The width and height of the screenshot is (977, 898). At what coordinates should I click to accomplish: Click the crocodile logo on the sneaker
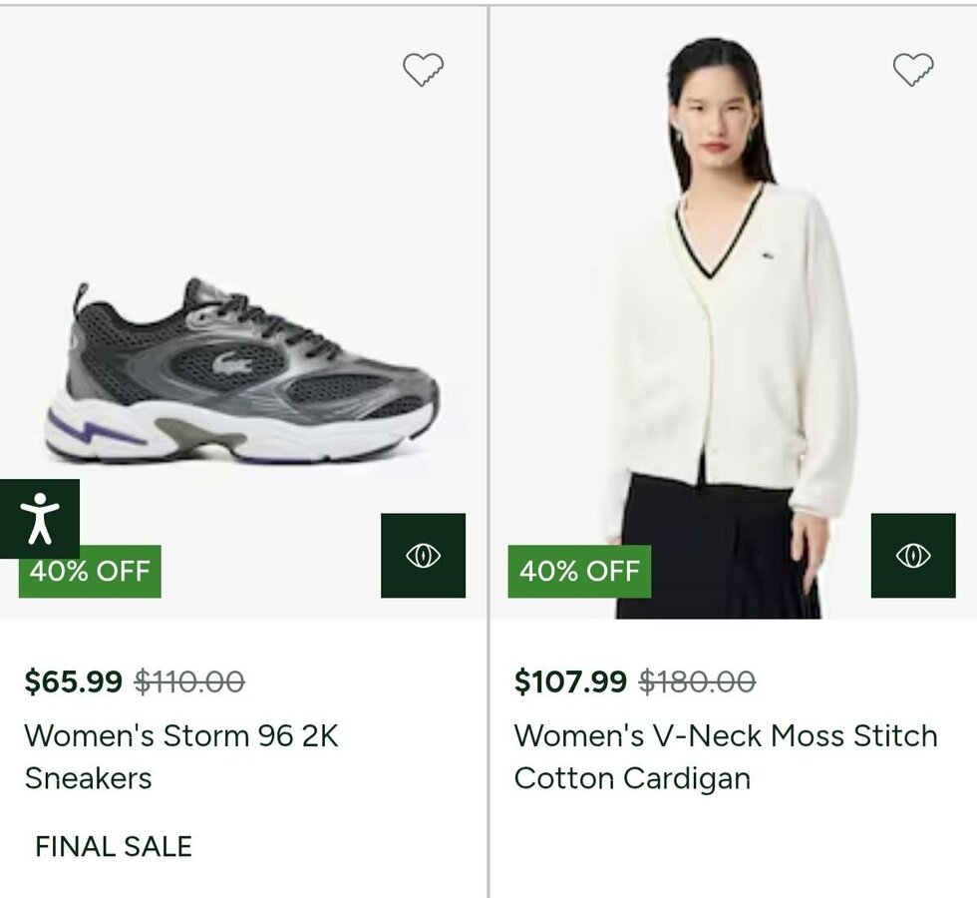coord(233,362)
